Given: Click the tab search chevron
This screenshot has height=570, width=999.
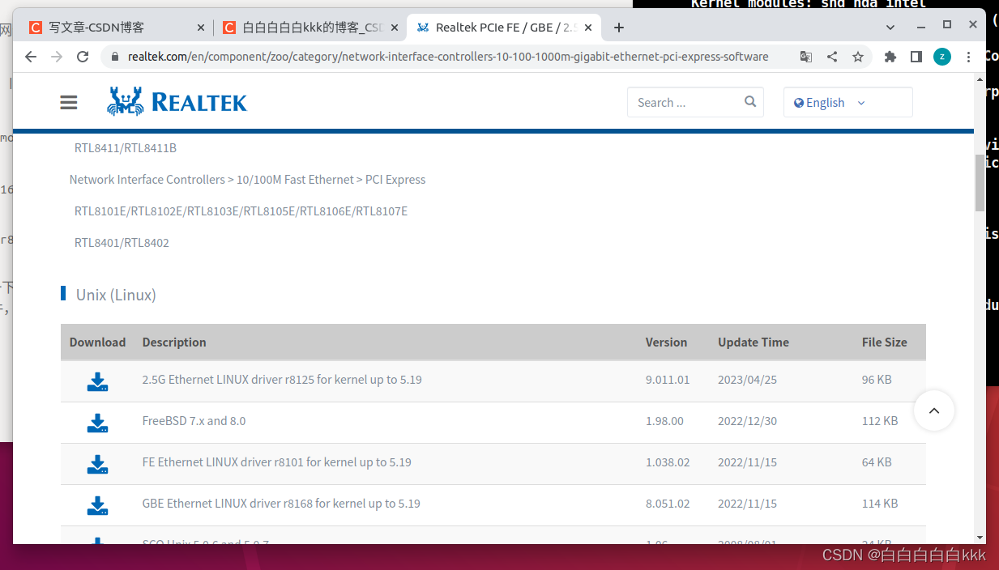Looking at the screenshot, I should pos(890,27).
